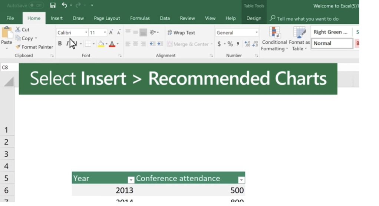This screenshot has width=379, height=206.
Task: Expand the Paste options arrow
Action: pyautogui.click(x=7, y=48)
